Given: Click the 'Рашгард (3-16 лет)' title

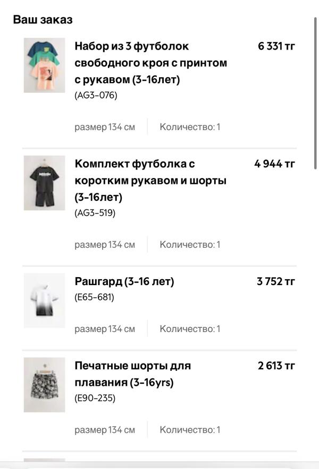Looking at the screenshot, I should pos(124,281).
